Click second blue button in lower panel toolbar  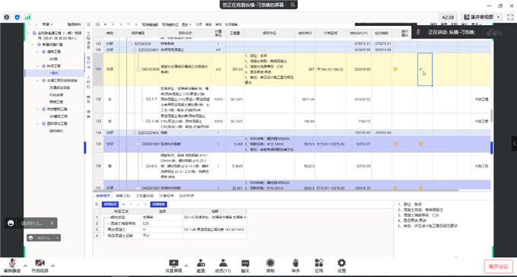[159, 205]
